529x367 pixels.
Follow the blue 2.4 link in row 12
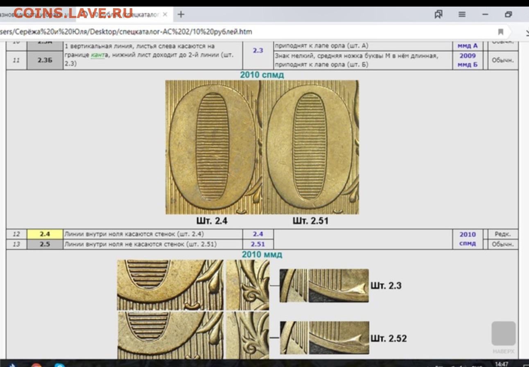(x=258, y=234)
